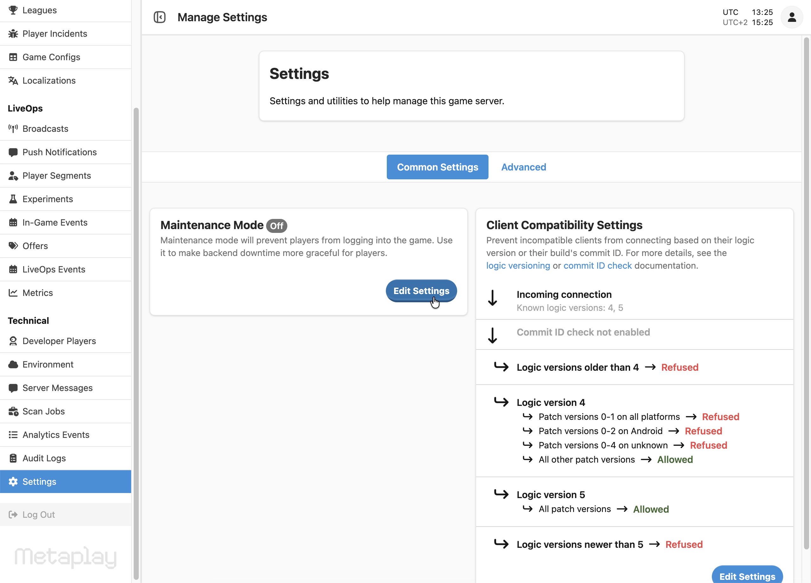Open the logic versioning documentation link
This screenshot has height=583, width=811.
pyautogui.click(x=518, y=266)
